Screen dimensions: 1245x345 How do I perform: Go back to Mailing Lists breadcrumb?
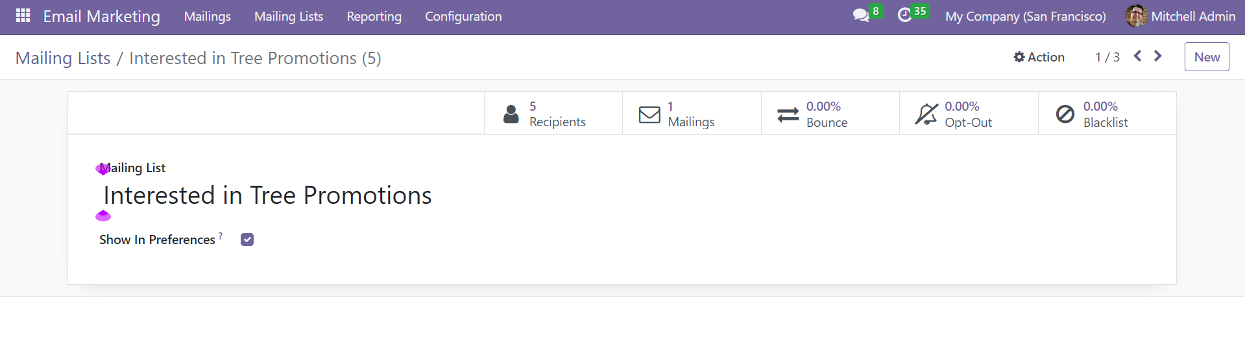(x=63, y=58)
